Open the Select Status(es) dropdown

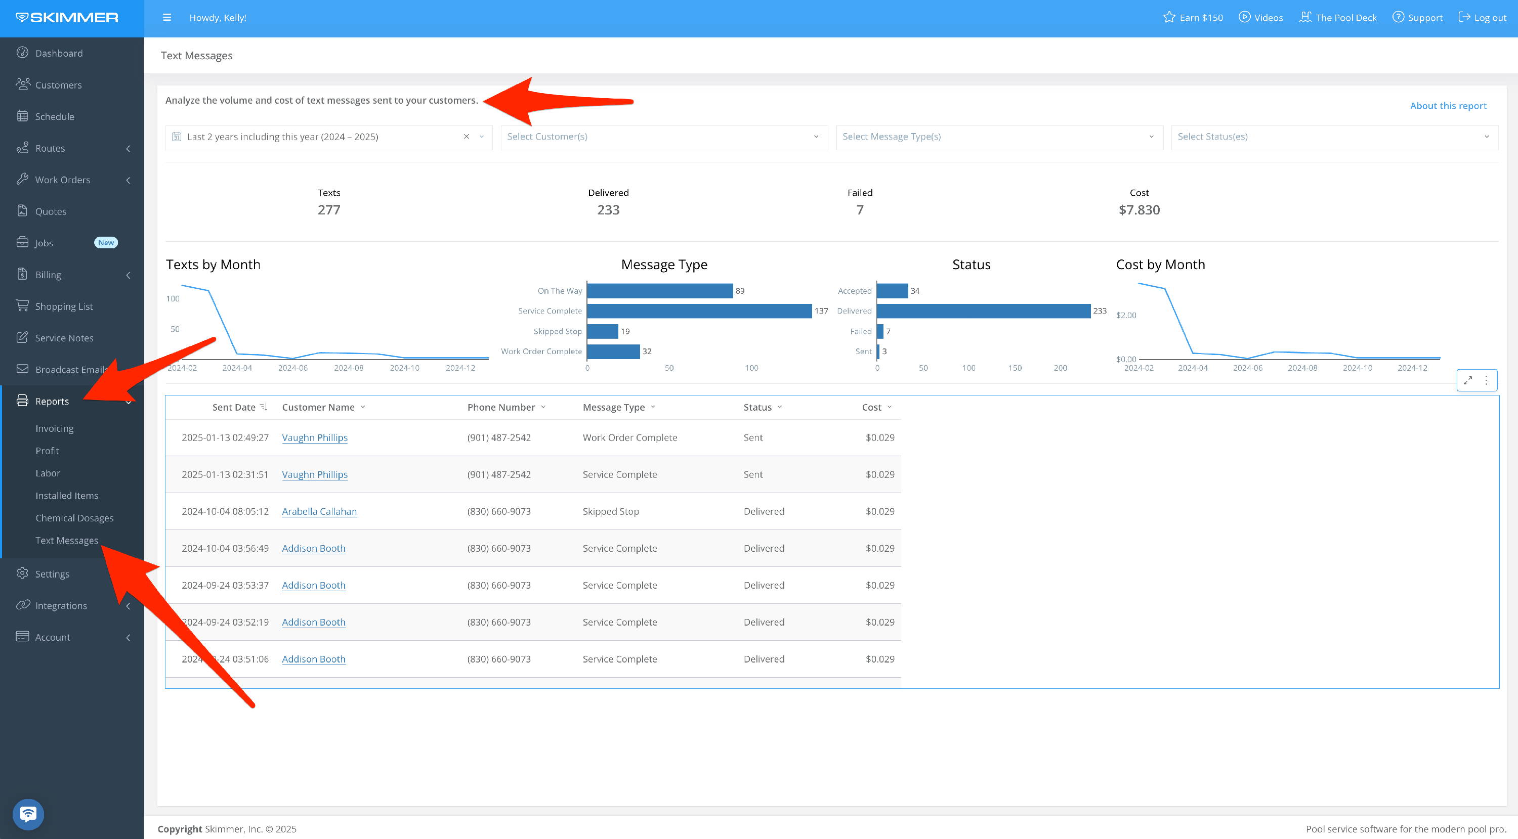[x=1333, y=137]
